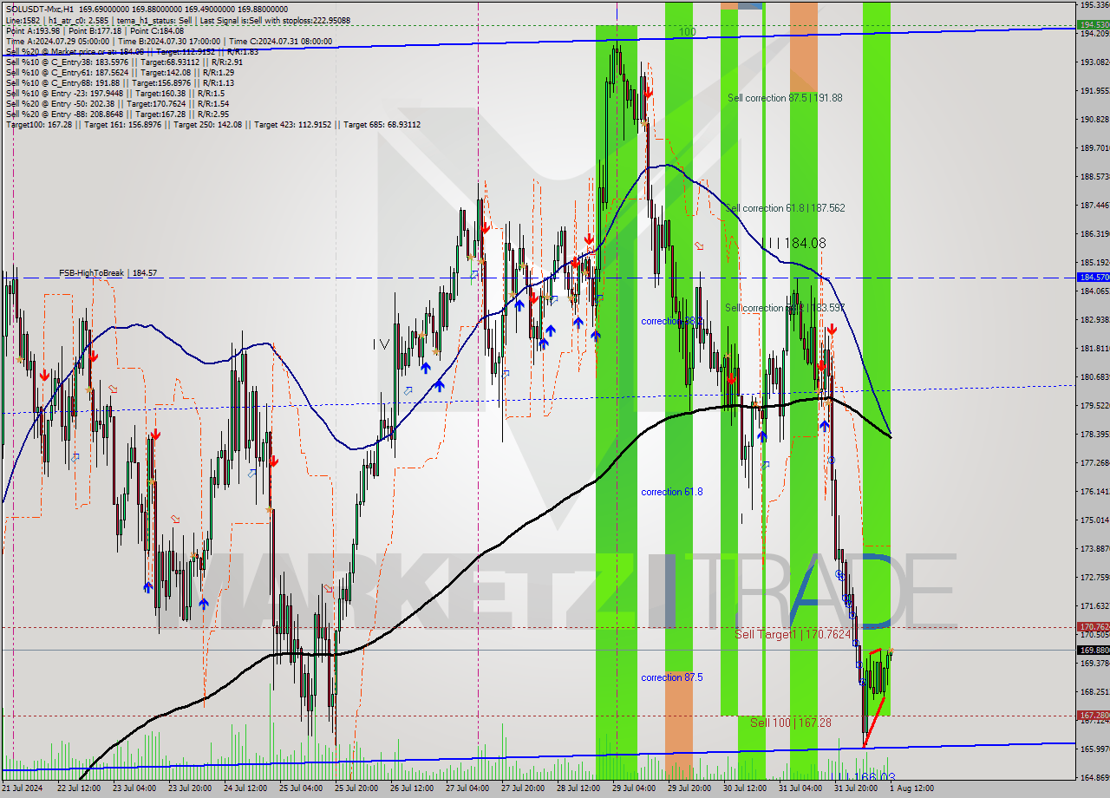Screen dimensions: 1110x798
Task: Click 172.759 on the price axis
Action: [x=1094, y=578]
